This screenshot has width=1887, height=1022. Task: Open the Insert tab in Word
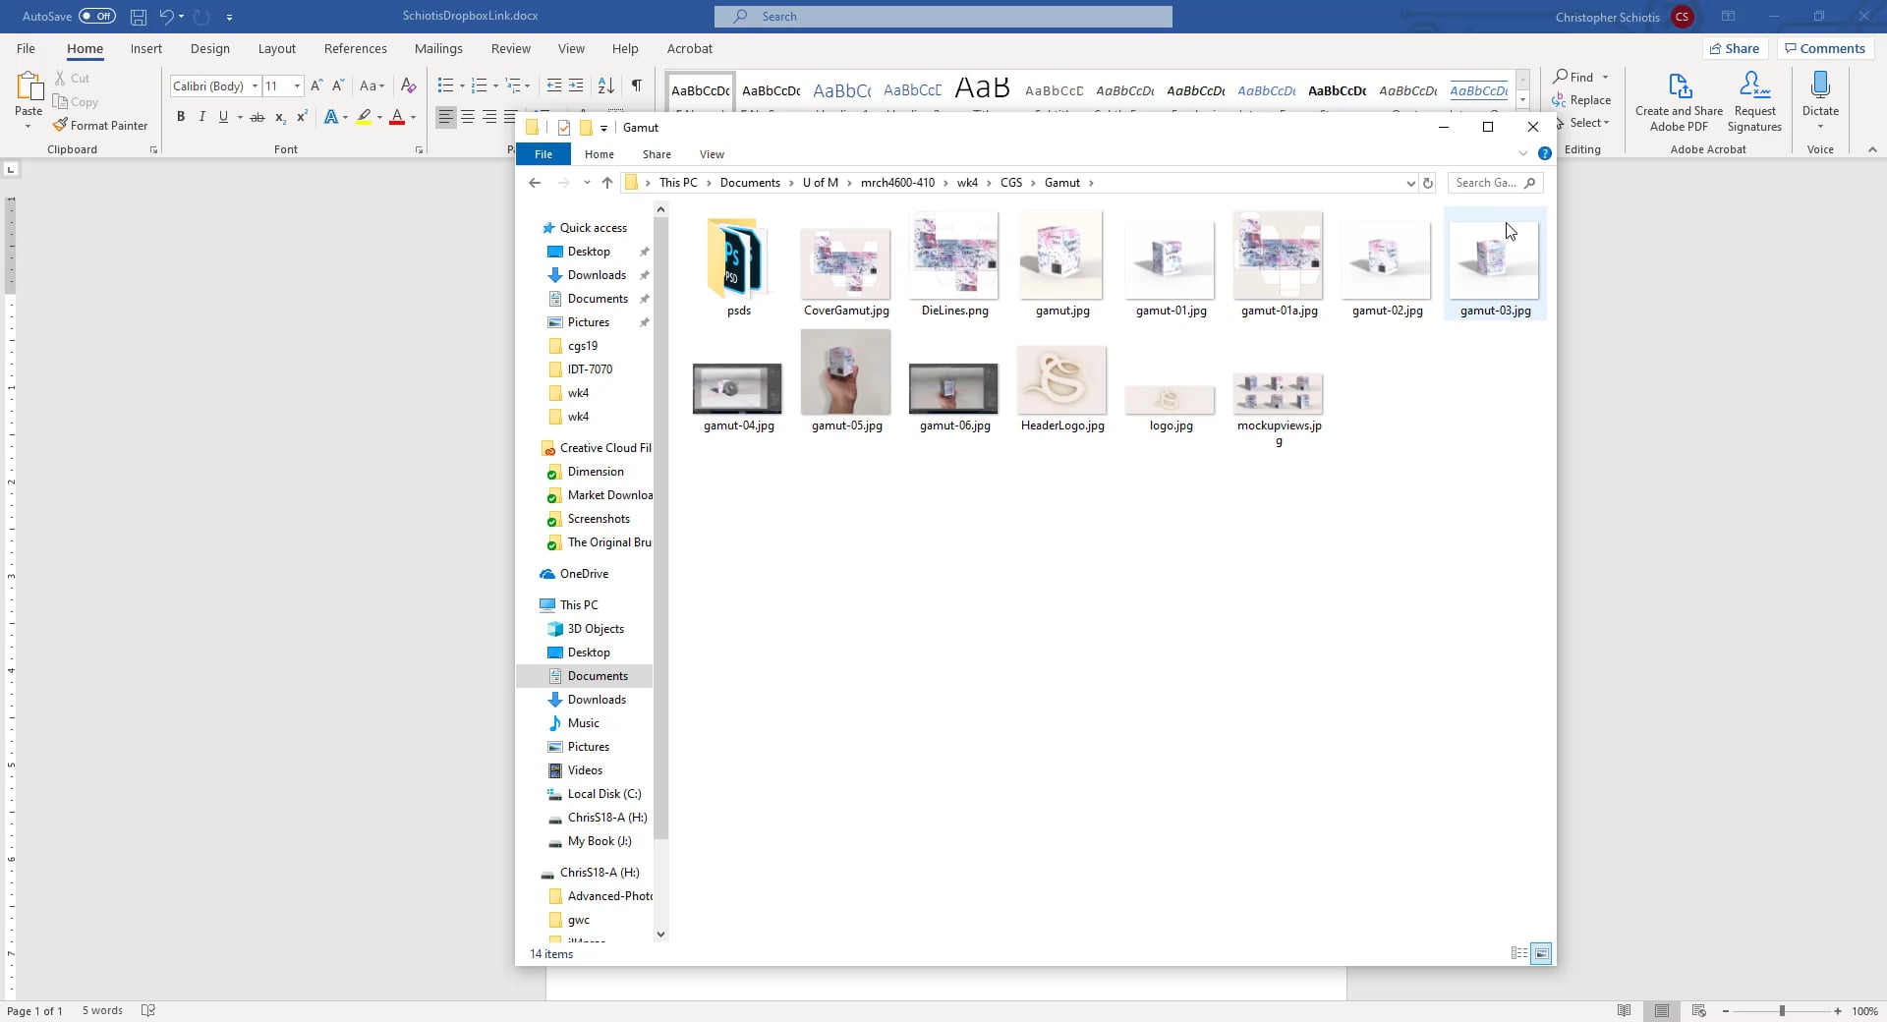point(146,48)
